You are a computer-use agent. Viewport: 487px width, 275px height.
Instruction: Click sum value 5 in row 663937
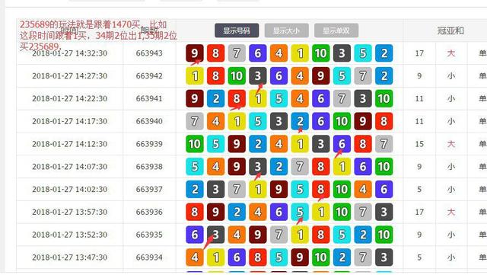(x=419, y=190)
